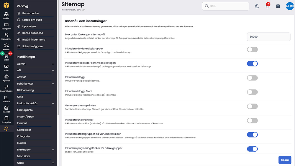Image resolution: width=295 pixels, height=166 pixels.
Task: Open notifications bell icon
Action: [x=267, y=6]
